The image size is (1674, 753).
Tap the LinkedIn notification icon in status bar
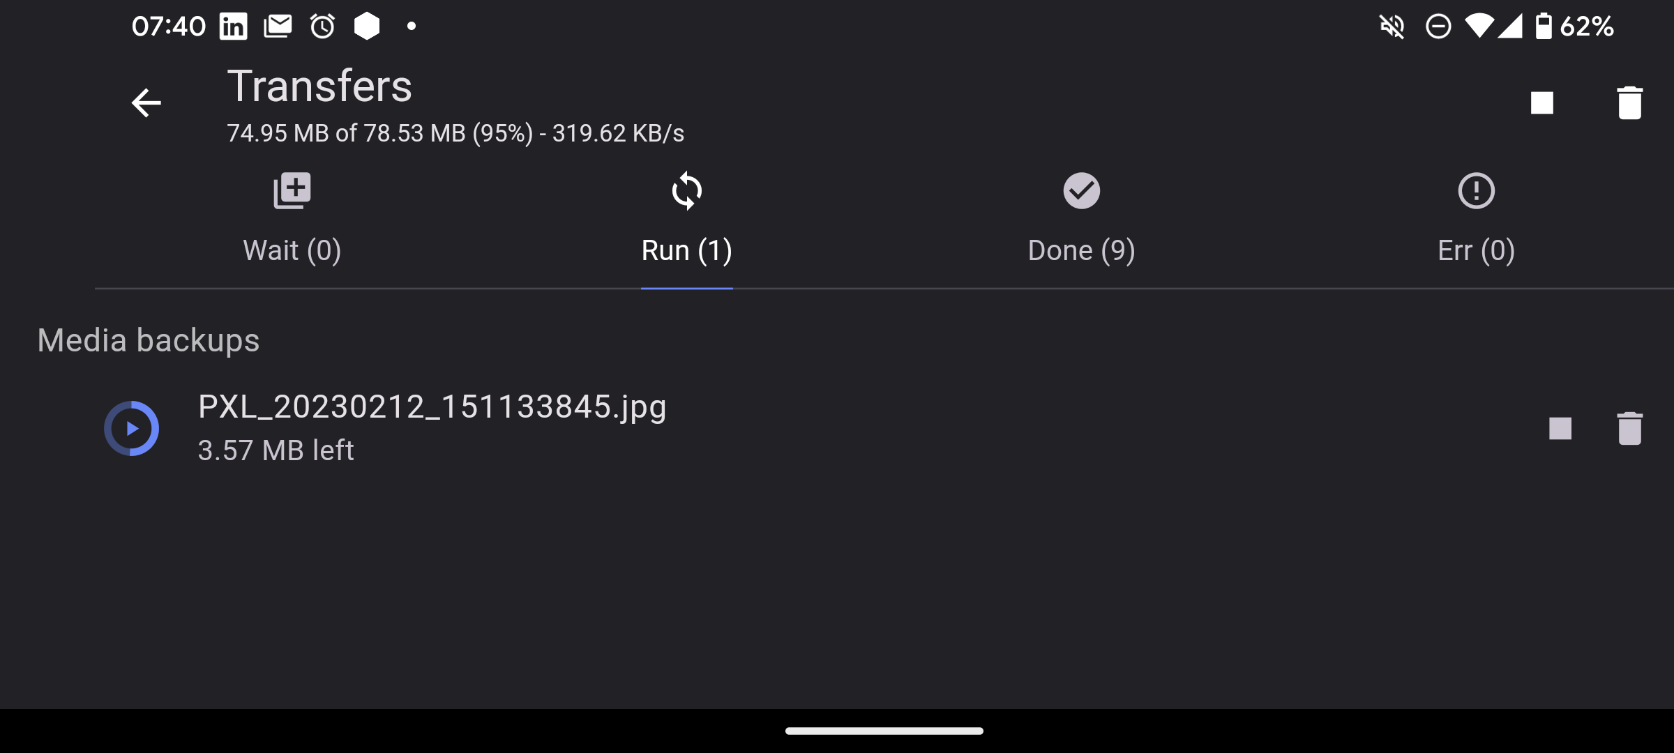233,26
